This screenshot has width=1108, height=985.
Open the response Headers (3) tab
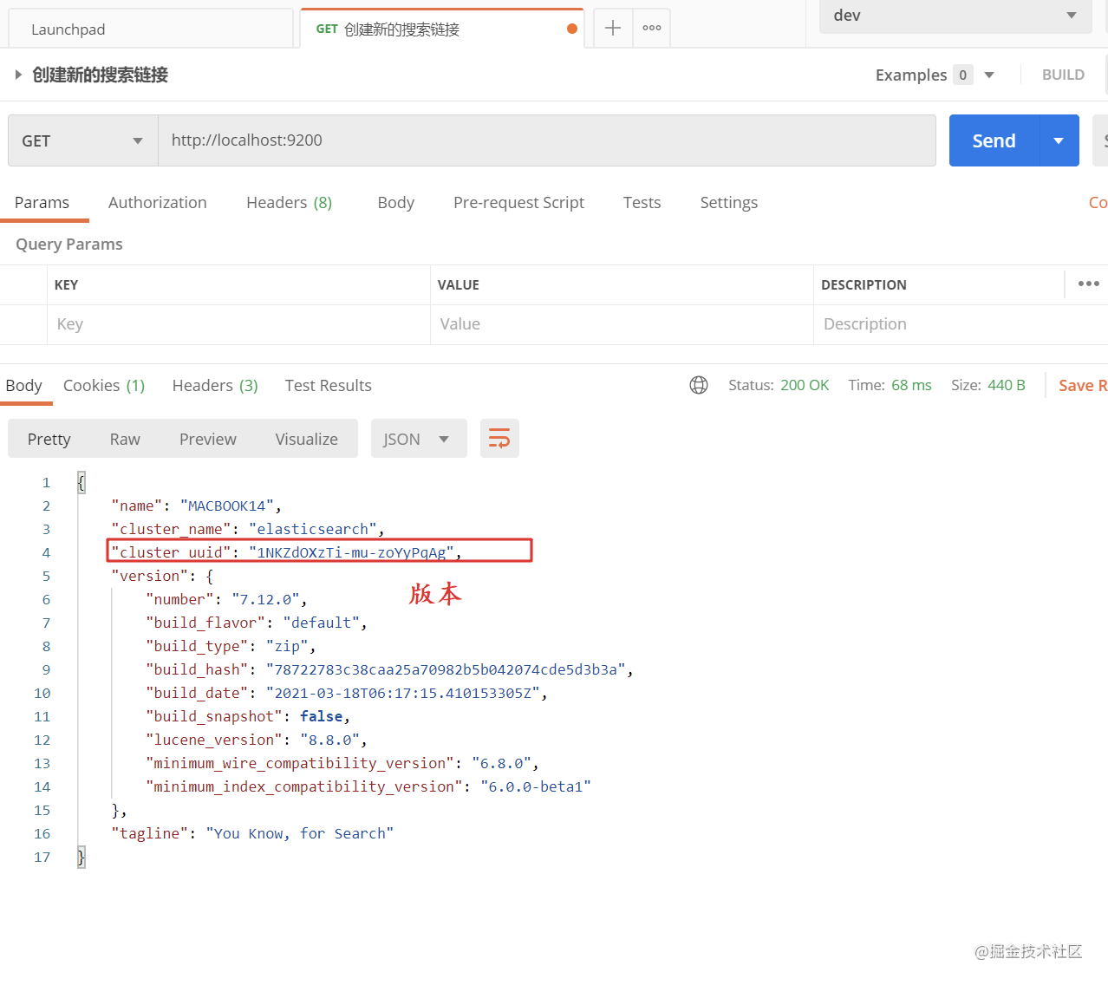[215, 385]
